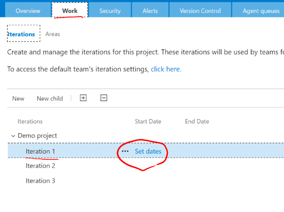Open the Work tab
Image resolution: width=284 pixels, height=212 pixels.
click(x=70, y=11)
